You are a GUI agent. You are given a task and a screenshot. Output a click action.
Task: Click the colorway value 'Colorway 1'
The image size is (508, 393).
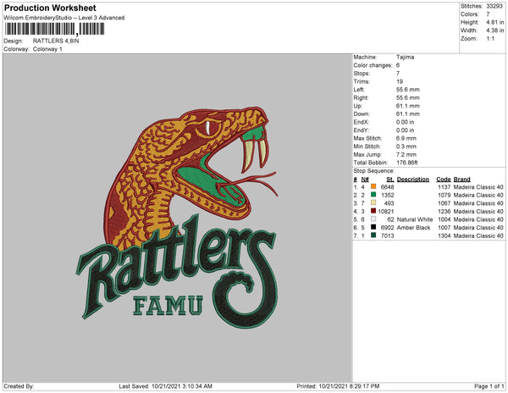pos(47,49)
